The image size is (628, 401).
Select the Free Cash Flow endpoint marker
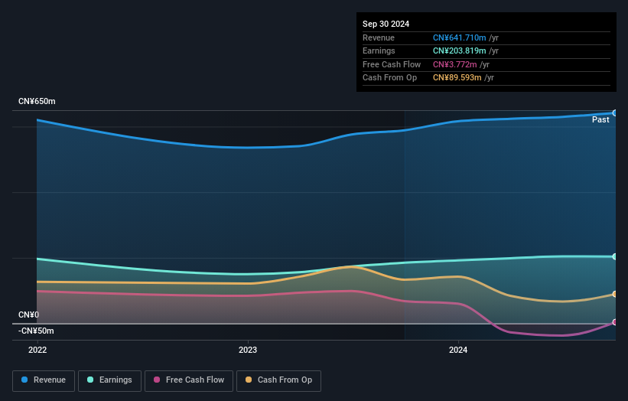615,322
